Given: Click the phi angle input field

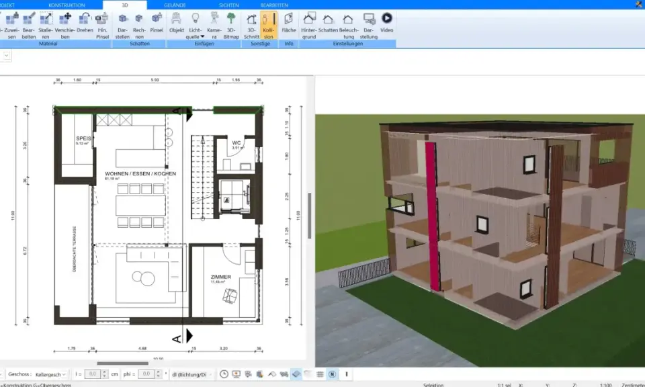Looking at the screenshot, I should point(146,374).
